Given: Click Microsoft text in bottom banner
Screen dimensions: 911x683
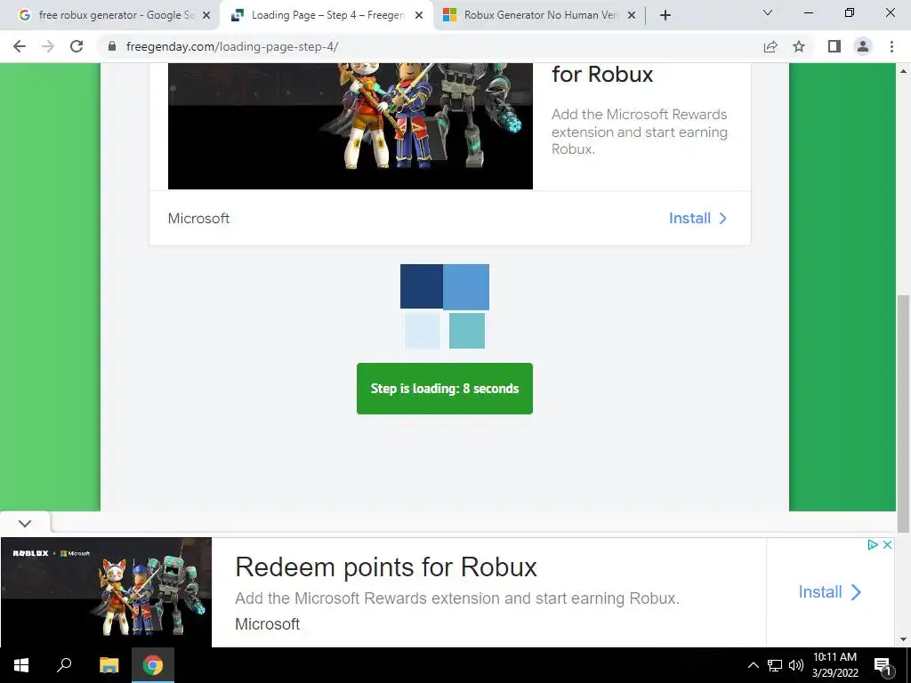Looking at the screenshot, I should [267, 623].
